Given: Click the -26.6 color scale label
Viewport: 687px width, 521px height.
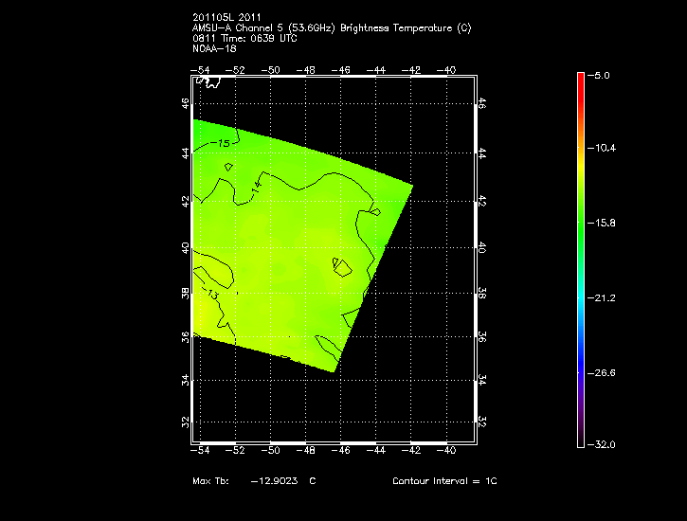Looking at the screenshot, I should point(604,372).
